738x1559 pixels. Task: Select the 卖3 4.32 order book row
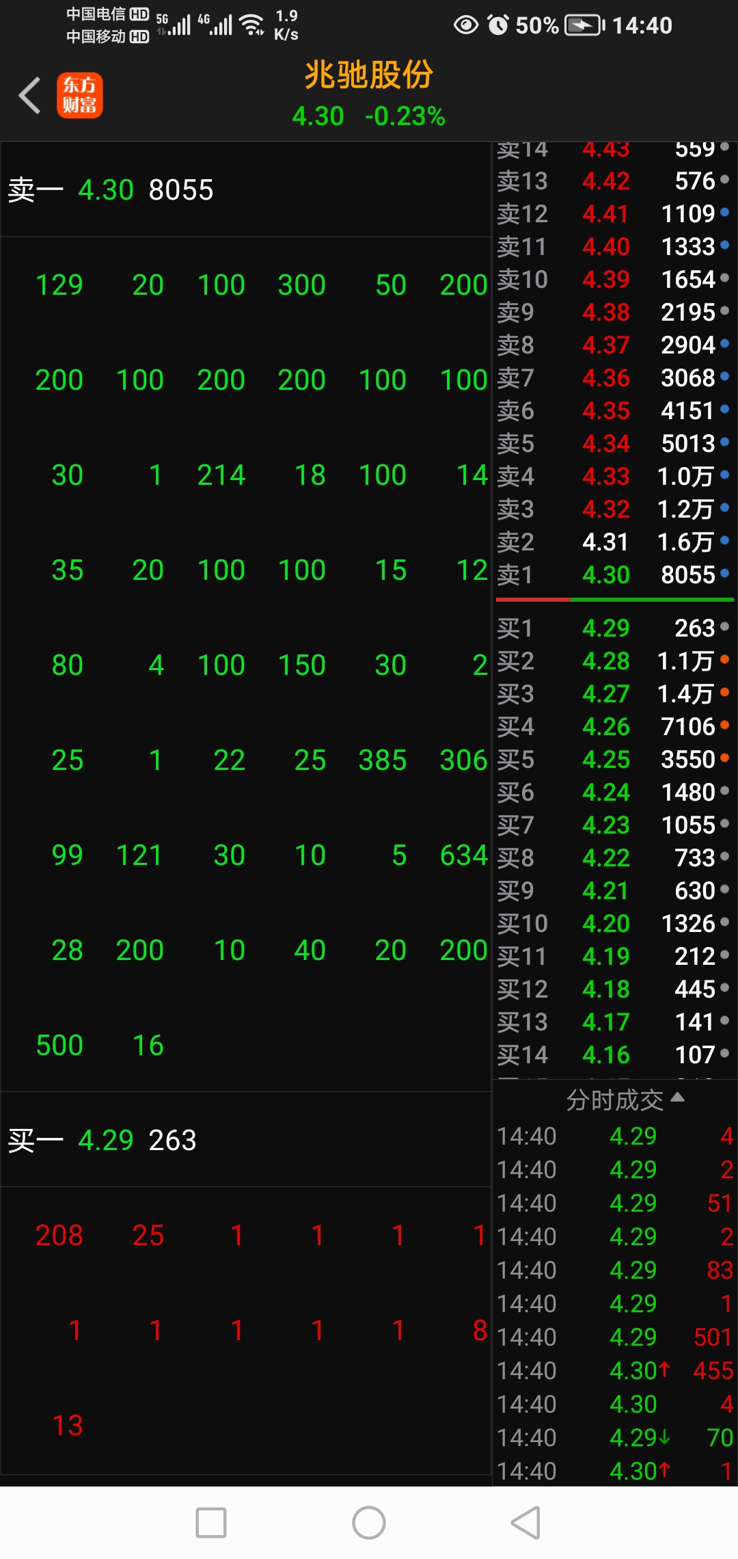614,509
